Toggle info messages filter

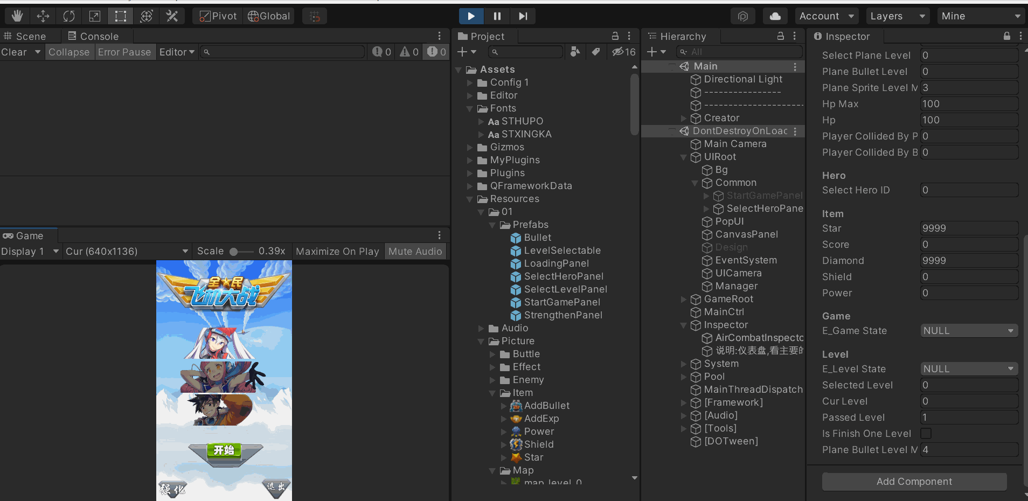[x=381, y=52]
